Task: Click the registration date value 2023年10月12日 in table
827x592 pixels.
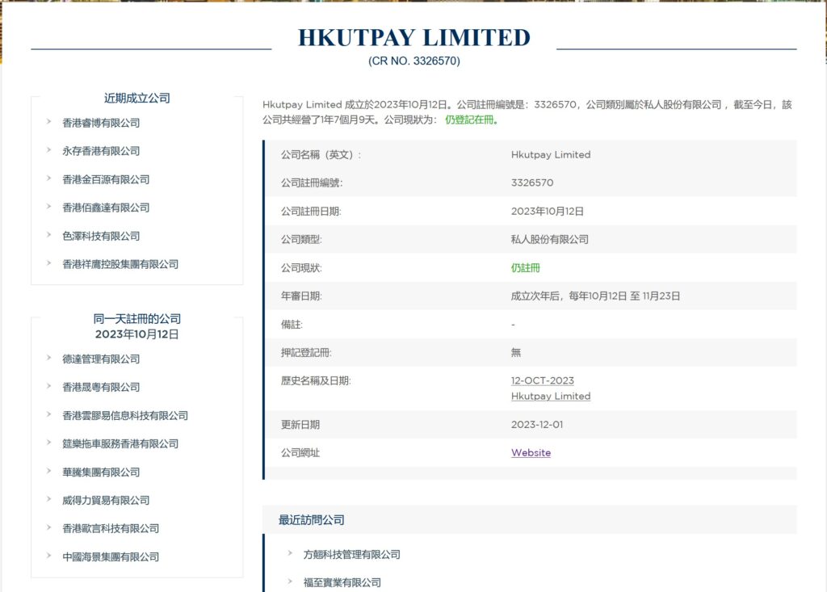Action: pyautogui.click(x=547, y=211)
